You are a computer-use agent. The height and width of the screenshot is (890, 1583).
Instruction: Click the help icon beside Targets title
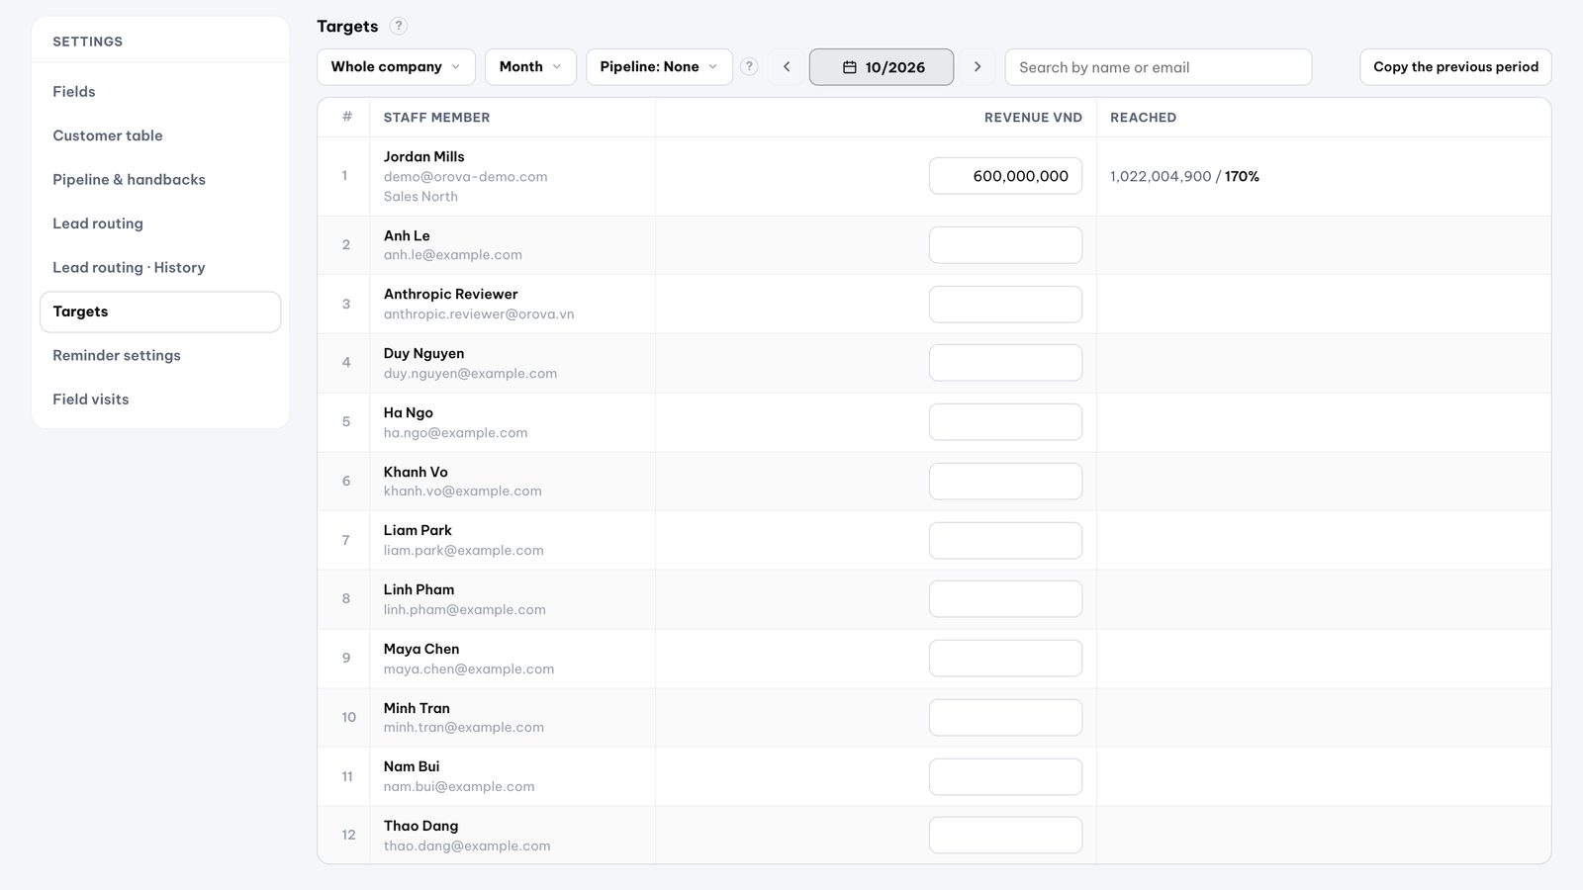pos(398,26)
